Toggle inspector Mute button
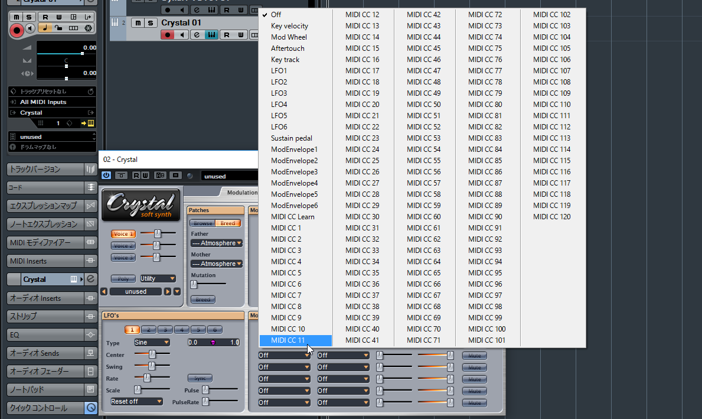This screenshot has width=702, height=419. coord(16,17)
